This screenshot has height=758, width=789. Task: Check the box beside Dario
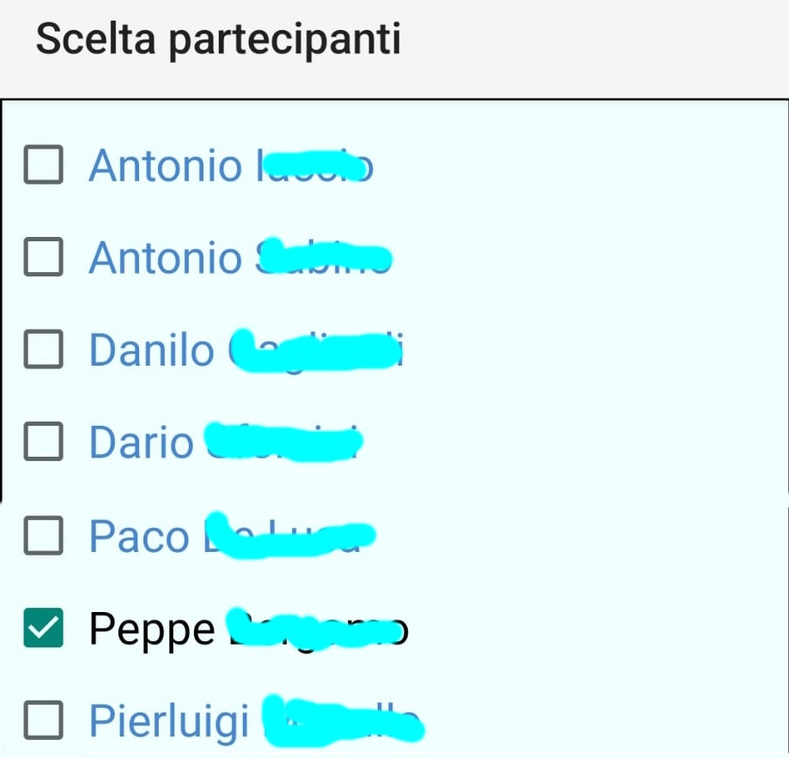click(42, 442)
